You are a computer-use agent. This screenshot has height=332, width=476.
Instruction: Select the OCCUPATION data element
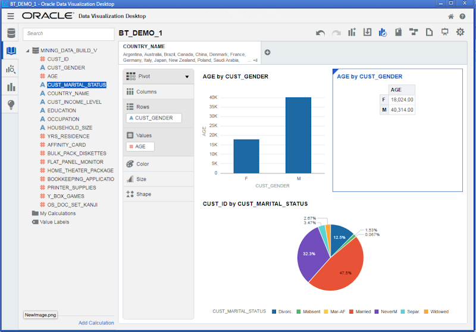coord(63,119)
